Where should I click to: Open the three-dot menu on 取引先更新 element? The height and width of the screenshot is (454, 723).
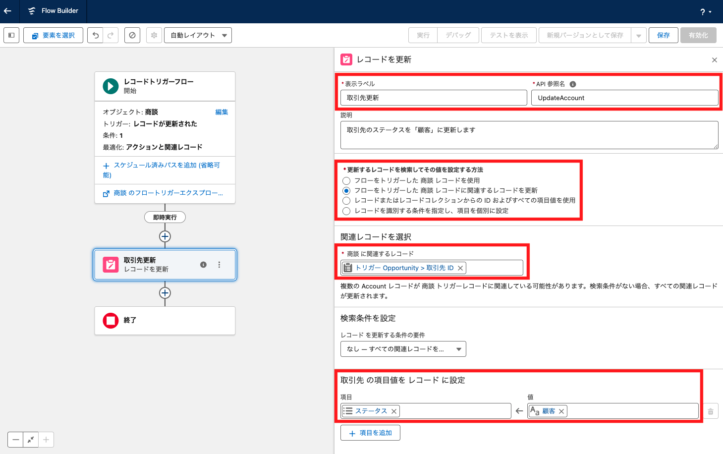[219, 265]
